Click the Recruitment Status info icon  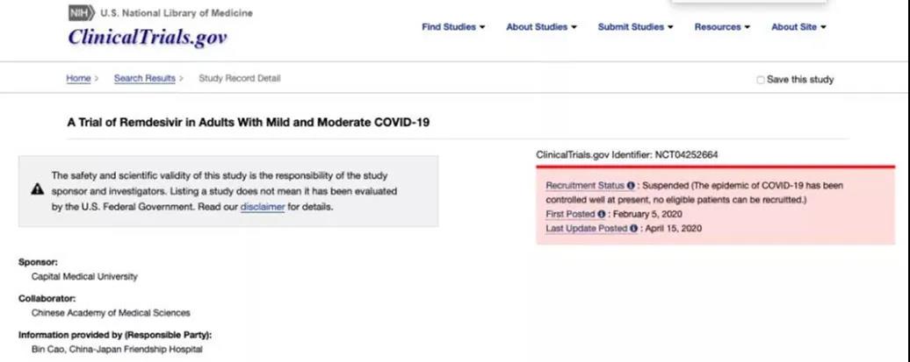(x=631, y=186)
